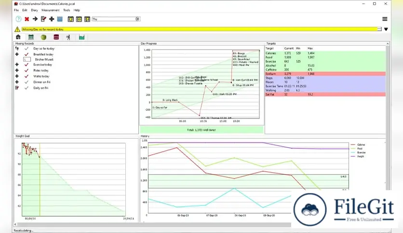Toggle checkmark for Day so far today

point(26,49)
